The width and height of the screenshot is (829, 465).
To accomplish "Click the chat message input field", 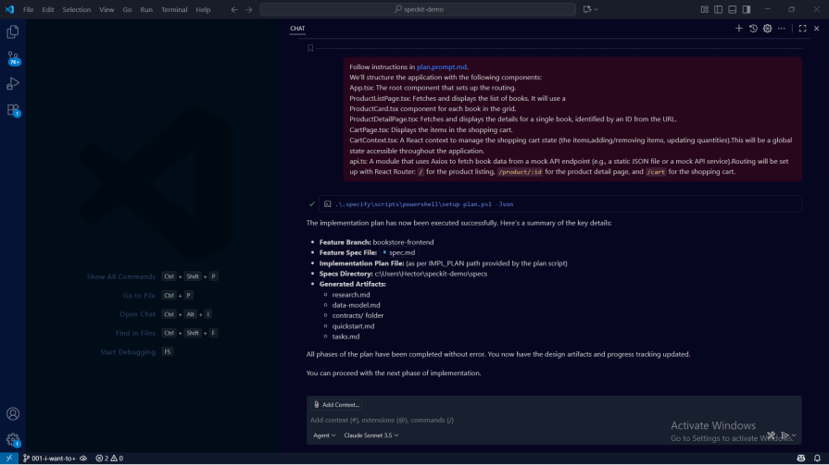I will (463, 420).
